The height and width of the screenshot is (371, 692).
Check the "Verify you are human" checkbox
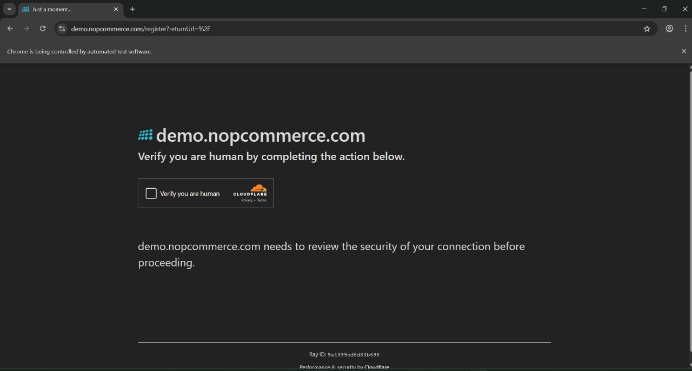[x=151, y=193]
